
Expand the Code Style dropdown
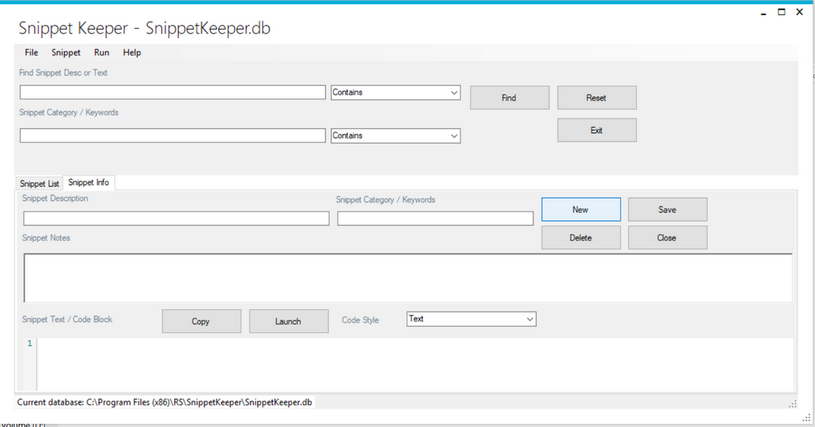(x=472, y=319)
